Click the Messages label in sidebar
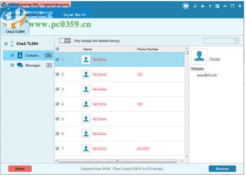This screenshot has width=246, height=176. 33,65
